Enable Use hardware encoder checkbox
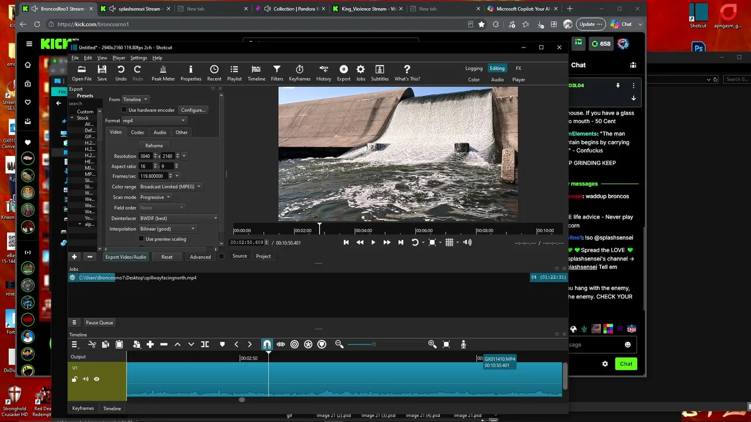This screenshot has width=751, height=422. coord(124,110)
